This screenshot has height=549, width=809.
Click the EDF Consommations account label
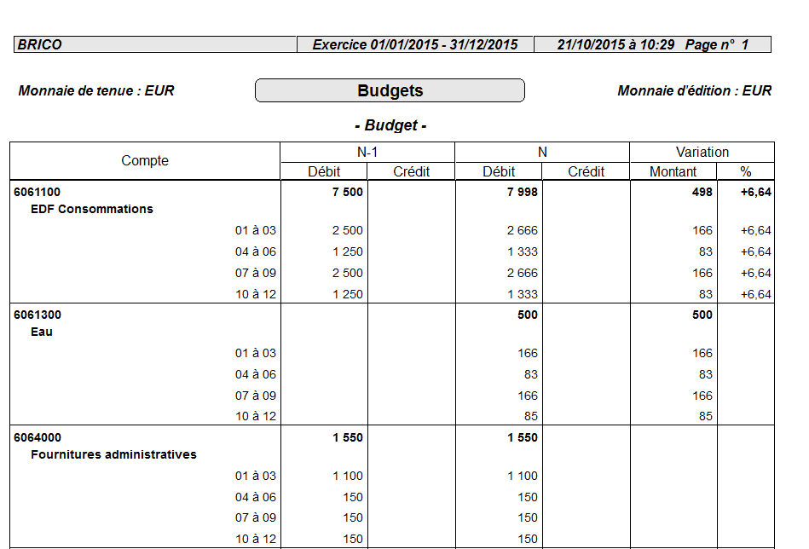pos(92,209)
